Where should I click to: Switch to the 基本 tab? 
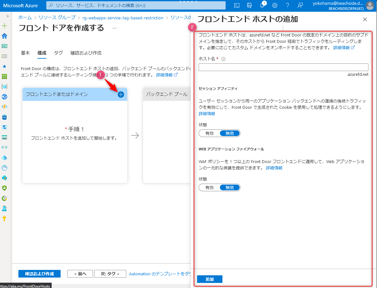click(25, 53)
